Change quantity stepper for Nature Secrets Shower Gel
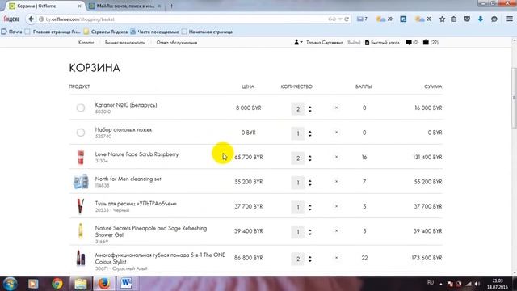Viewport: 517px width, 291px height. [x=310, y=232]
